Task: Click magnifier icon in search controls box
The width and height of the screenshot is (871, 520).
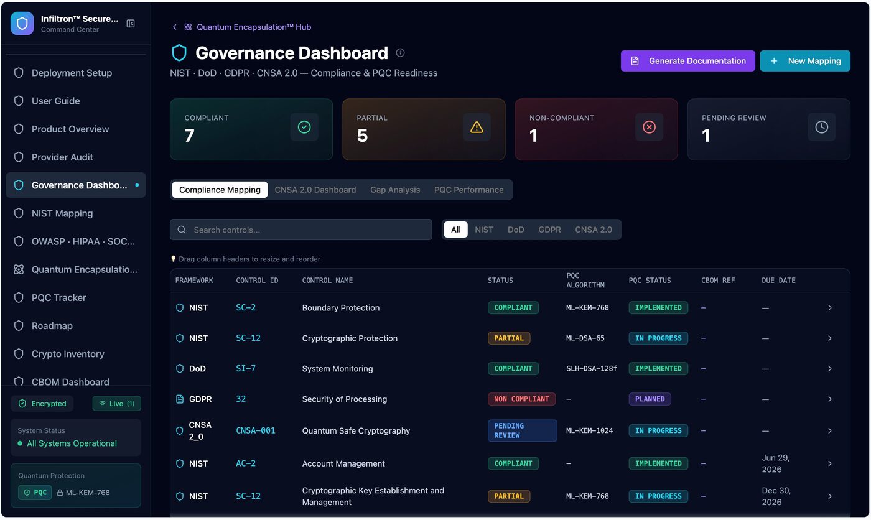Action: (x=182, y=230)
